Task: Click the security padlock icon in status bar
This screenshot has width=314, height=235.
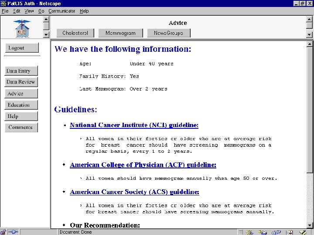Action: click(x=3, y=232)
